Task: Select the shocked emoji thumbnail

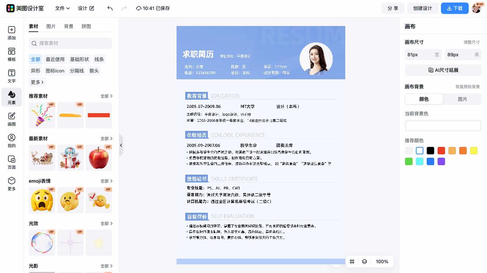Action: click(x=42, y=200)
